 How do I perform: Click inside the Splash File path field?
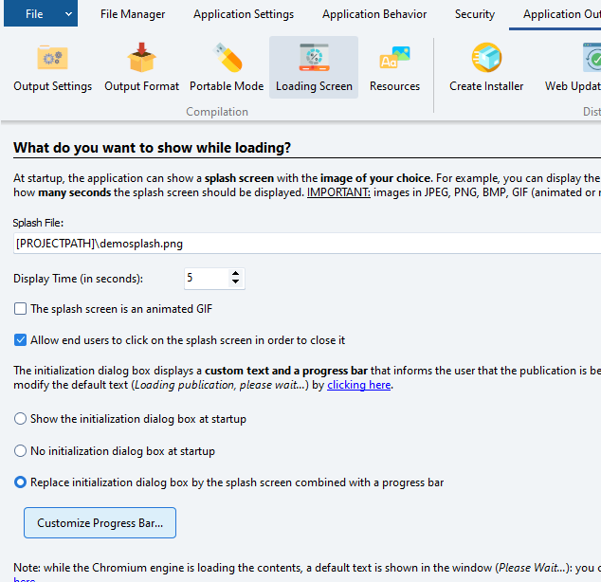point(303,244)
